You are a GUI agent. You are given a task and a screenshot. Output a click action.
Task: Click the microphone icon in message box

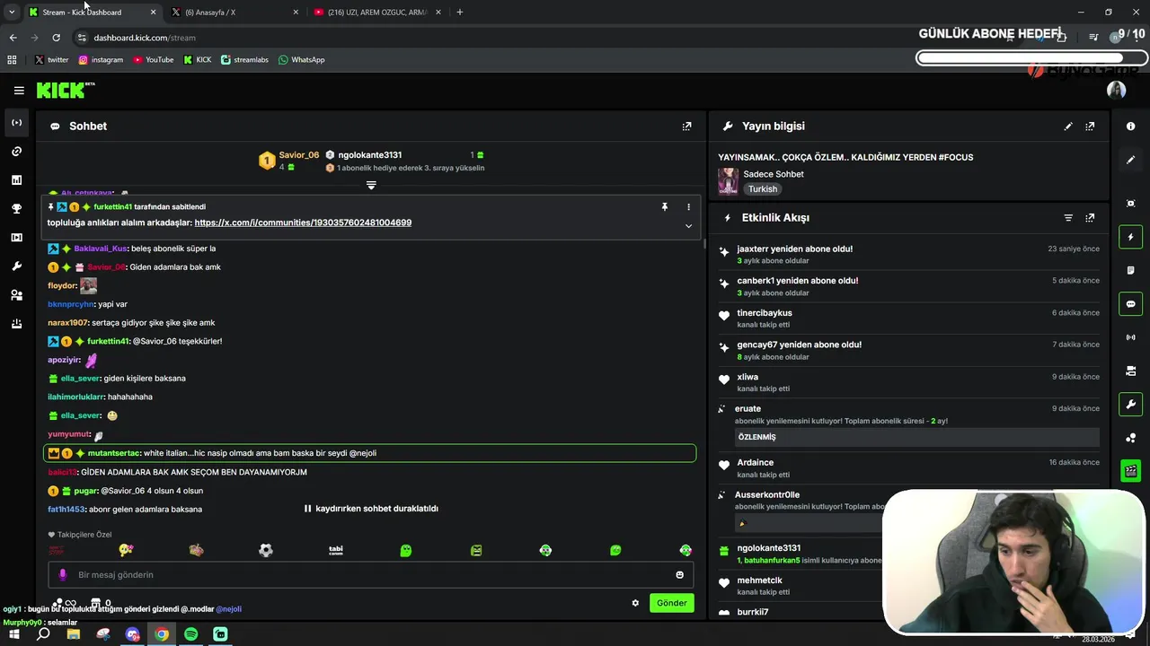coord(62,575)
